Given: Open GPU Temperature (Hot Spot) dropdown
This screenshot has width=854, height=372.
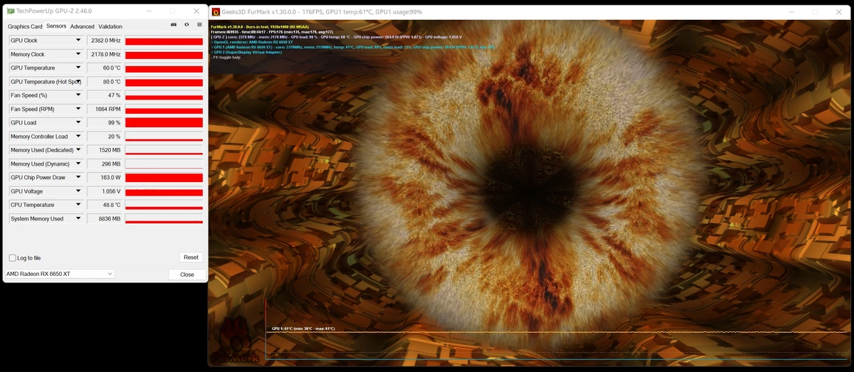Looking at the screenshot, I should click(x=78, y=81).
